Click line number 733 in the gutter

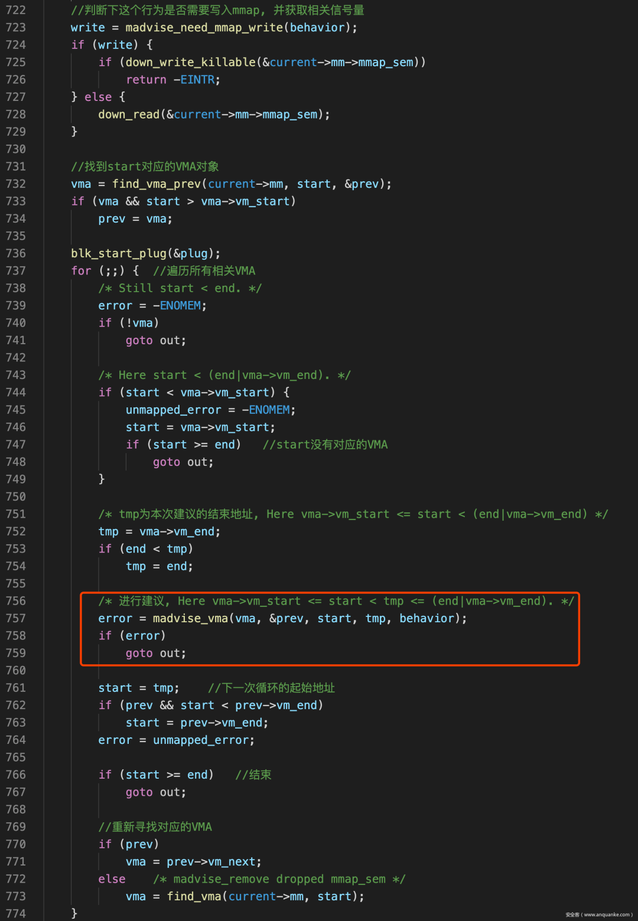[16, 201]
